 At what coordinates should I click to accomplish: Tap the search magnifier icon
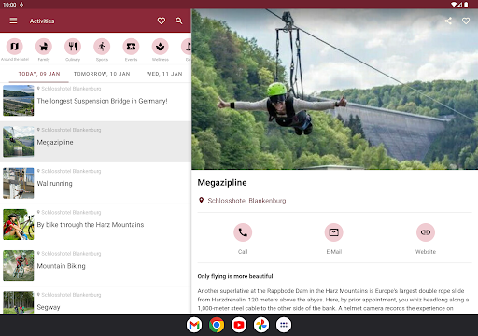click(179, 21)
